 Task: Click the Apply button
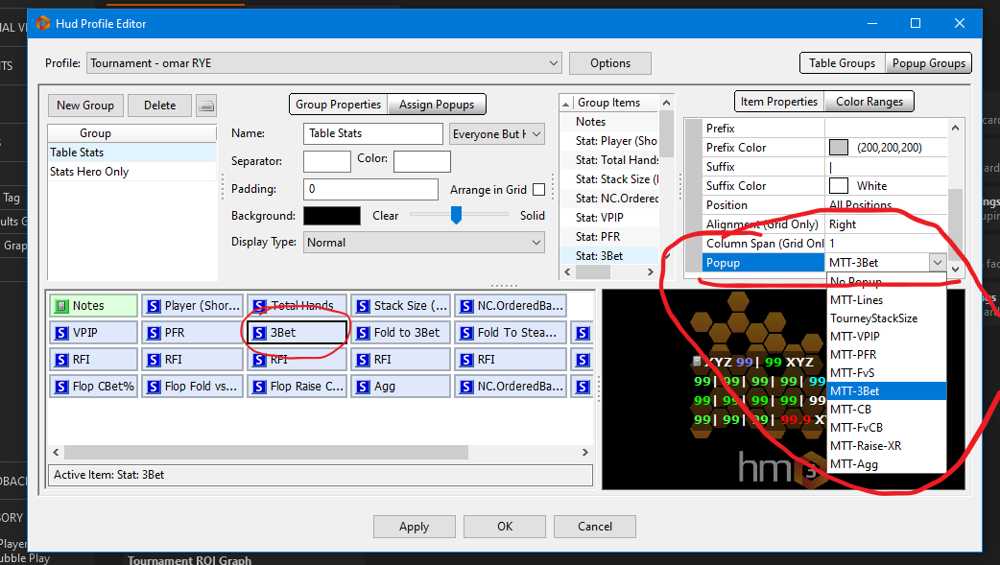(x=414, y=527)
